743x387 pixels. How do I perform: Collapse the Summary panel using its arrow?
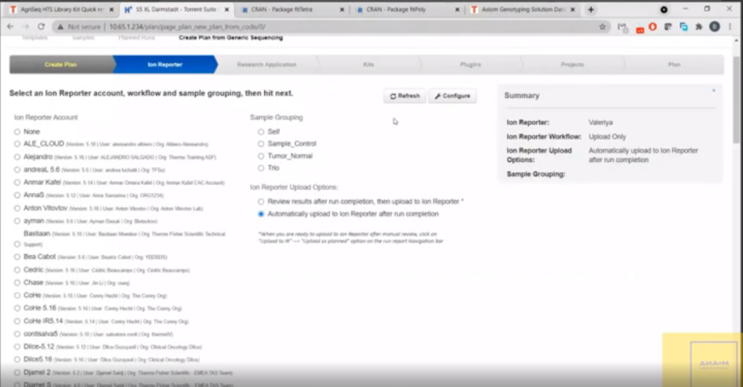pos(713,90)
